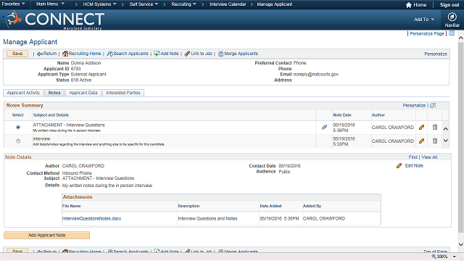This screenshot has height=261, width=464.
Task: Click the email noreply@mdcourts.gov
Action: tap(316, 74)
